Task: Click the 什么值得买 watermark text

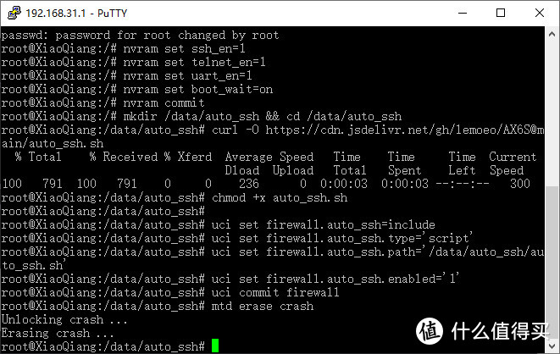Action: tap(500, 331)
